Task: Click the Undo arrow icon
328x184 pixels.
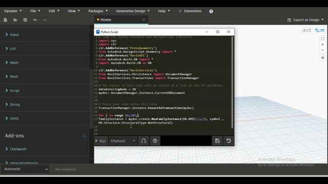Action: click(x=35, y=20)
